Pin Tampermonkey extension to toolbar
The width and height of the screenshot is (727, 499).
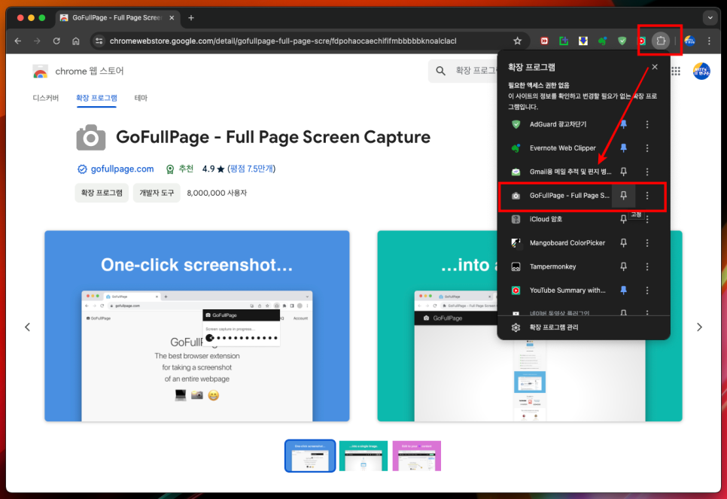(x=623, y=266)
